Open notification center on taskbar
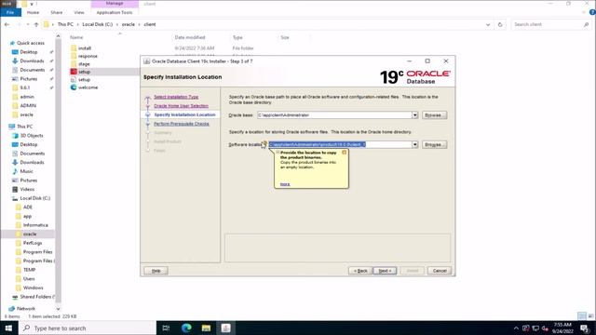Viewport: 596px width, 335px height. 585,328
